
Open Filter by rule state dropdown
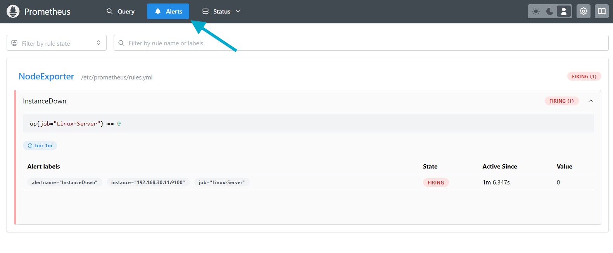point(57,43)
